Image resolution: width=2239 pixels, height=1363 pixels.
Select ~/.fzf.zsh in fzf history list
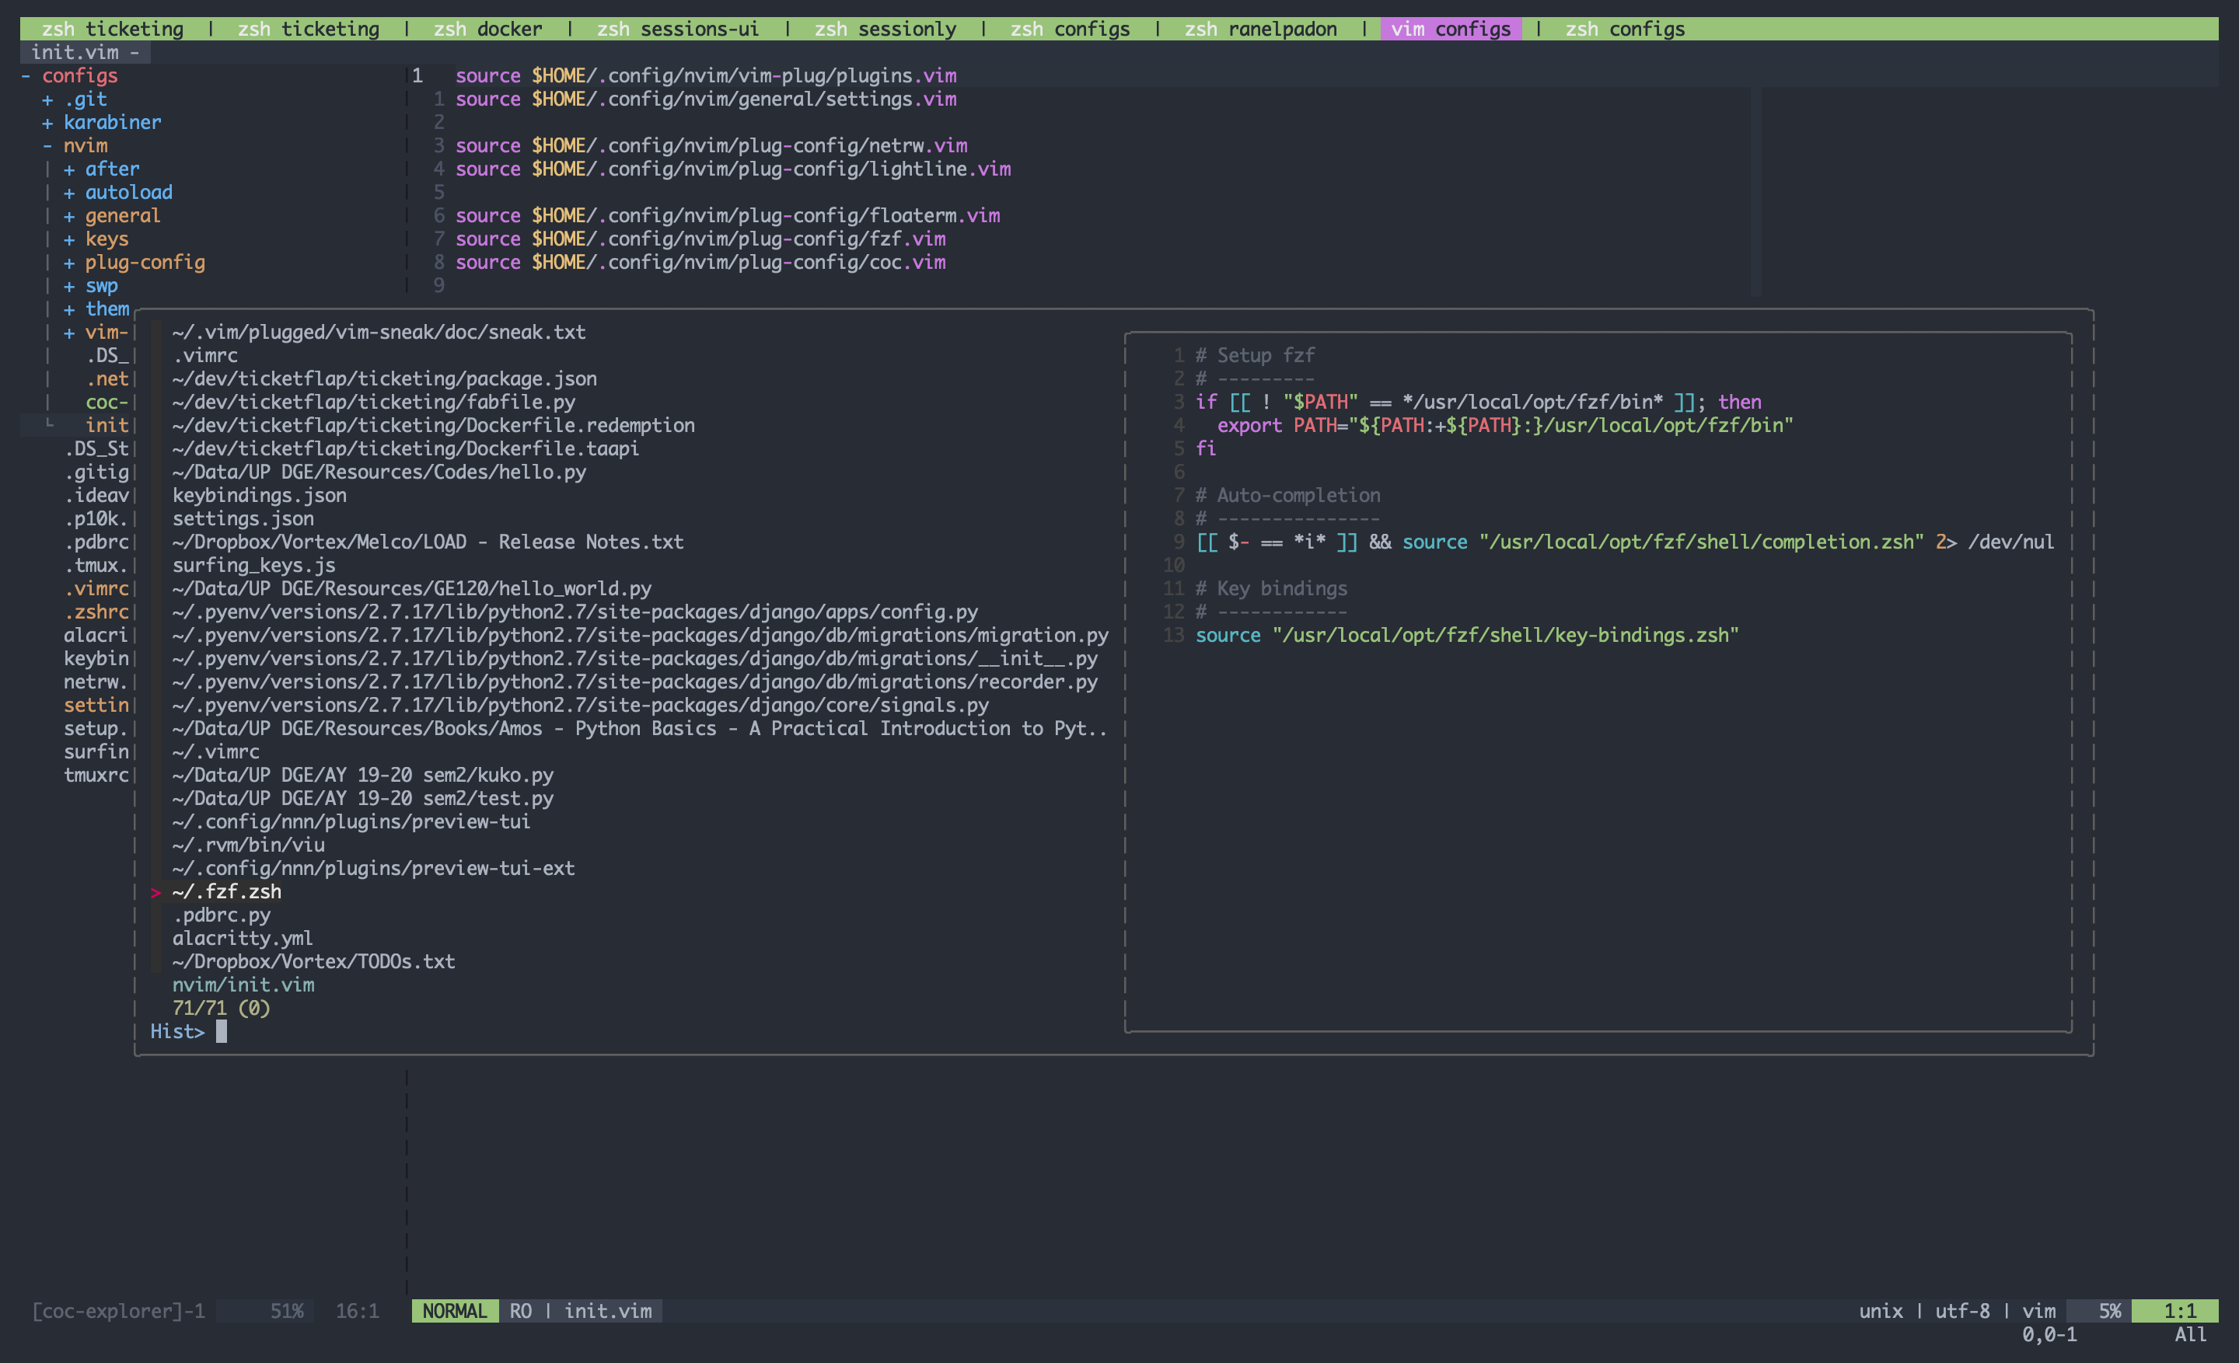point(226,892)
